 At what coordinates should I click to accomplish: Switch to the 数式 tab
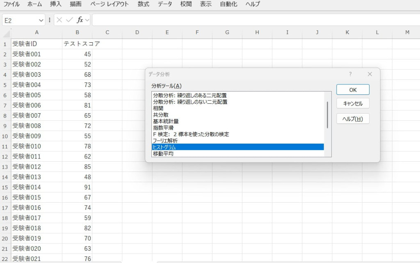tap(143, 4)
